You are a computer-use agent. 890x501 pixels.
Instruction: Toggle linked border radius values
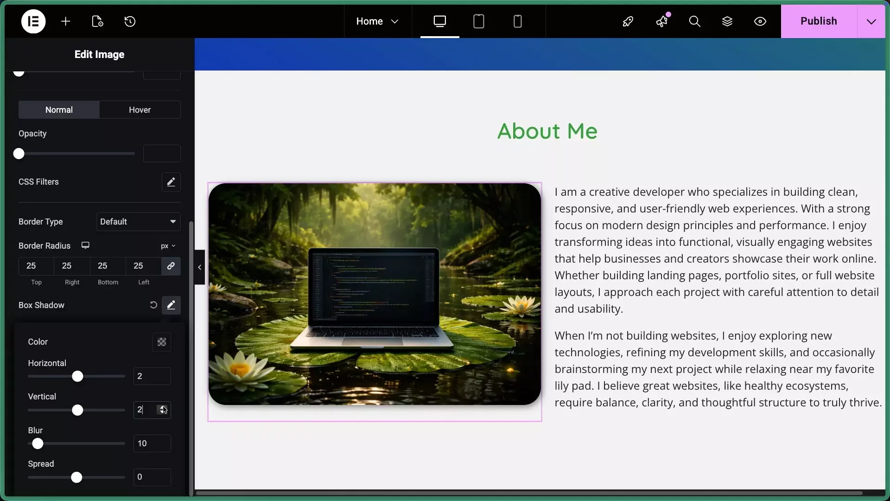tap(171, 266)
